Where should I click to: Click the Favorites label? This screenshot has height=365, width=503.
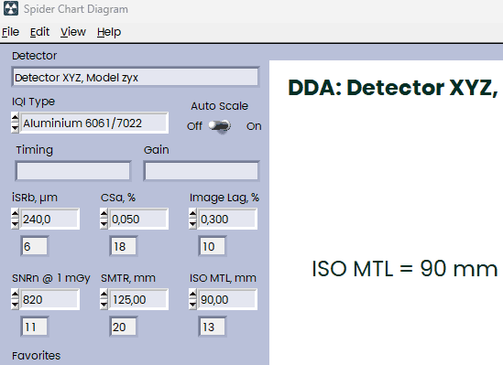pos(37,355)
